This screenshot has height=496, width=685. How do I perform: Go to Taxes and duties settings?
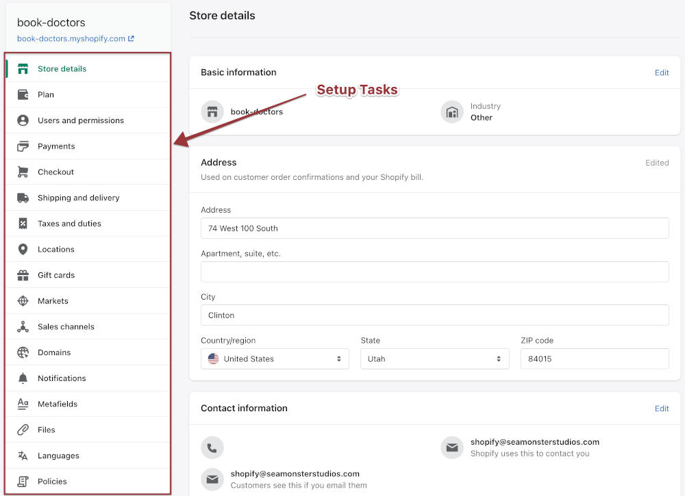[69, 224]
